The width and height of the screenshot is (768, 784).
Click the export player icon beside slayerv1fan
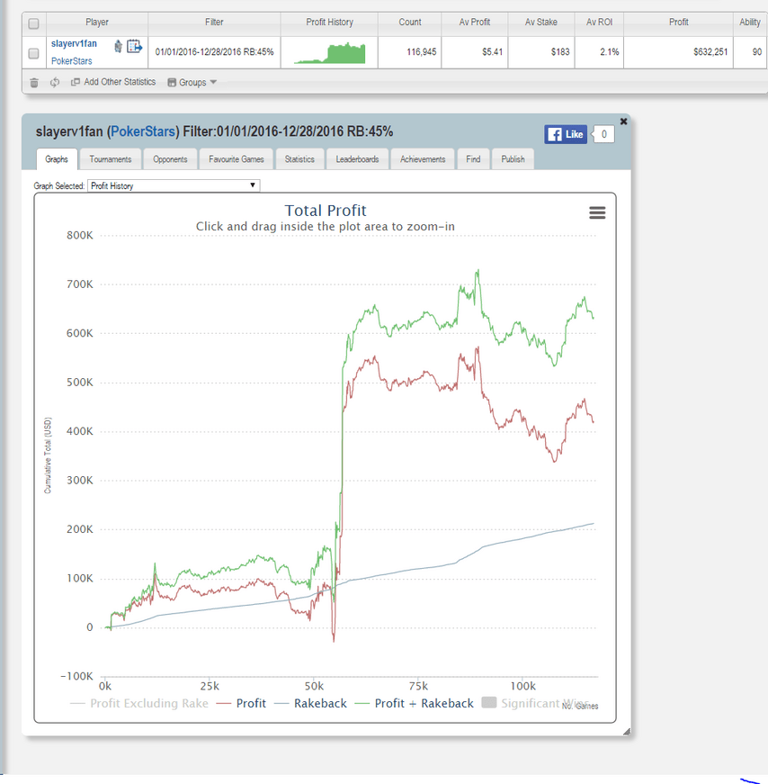[x=134, y=47]
